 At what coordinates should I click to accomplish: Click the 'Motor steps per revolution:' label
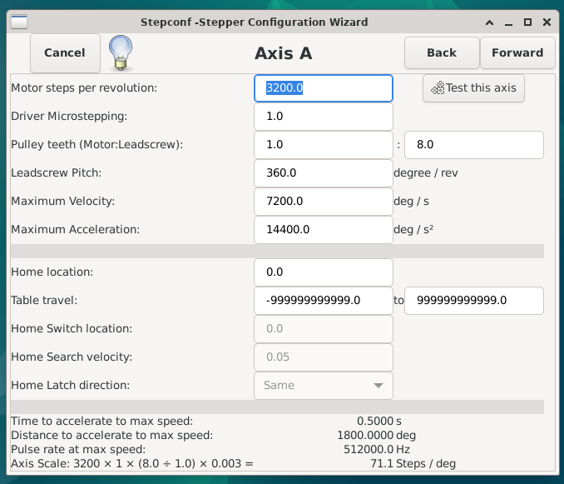pyautogui.click(x=84, y=87)
